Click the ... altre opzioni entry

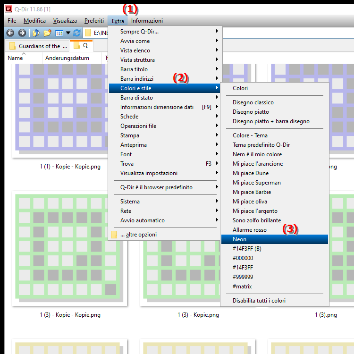pos(165,235)
